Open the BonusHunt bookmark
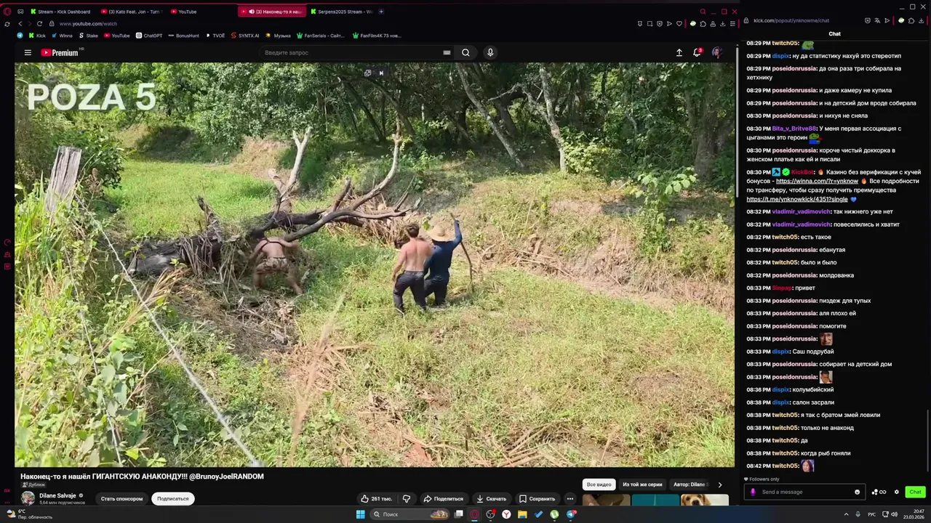The image size is (931, 523). (183, 36)
